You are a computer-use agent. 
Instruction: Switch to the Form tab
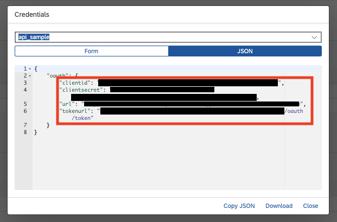tap(91, 51)
